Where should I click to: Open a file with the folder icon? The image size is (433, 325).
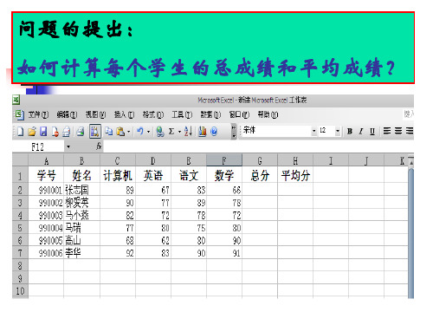(32, 132)
